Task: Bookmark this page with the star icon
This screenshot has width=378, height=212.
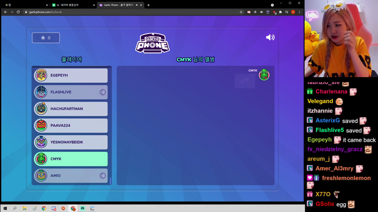Action: pos(241,12)
